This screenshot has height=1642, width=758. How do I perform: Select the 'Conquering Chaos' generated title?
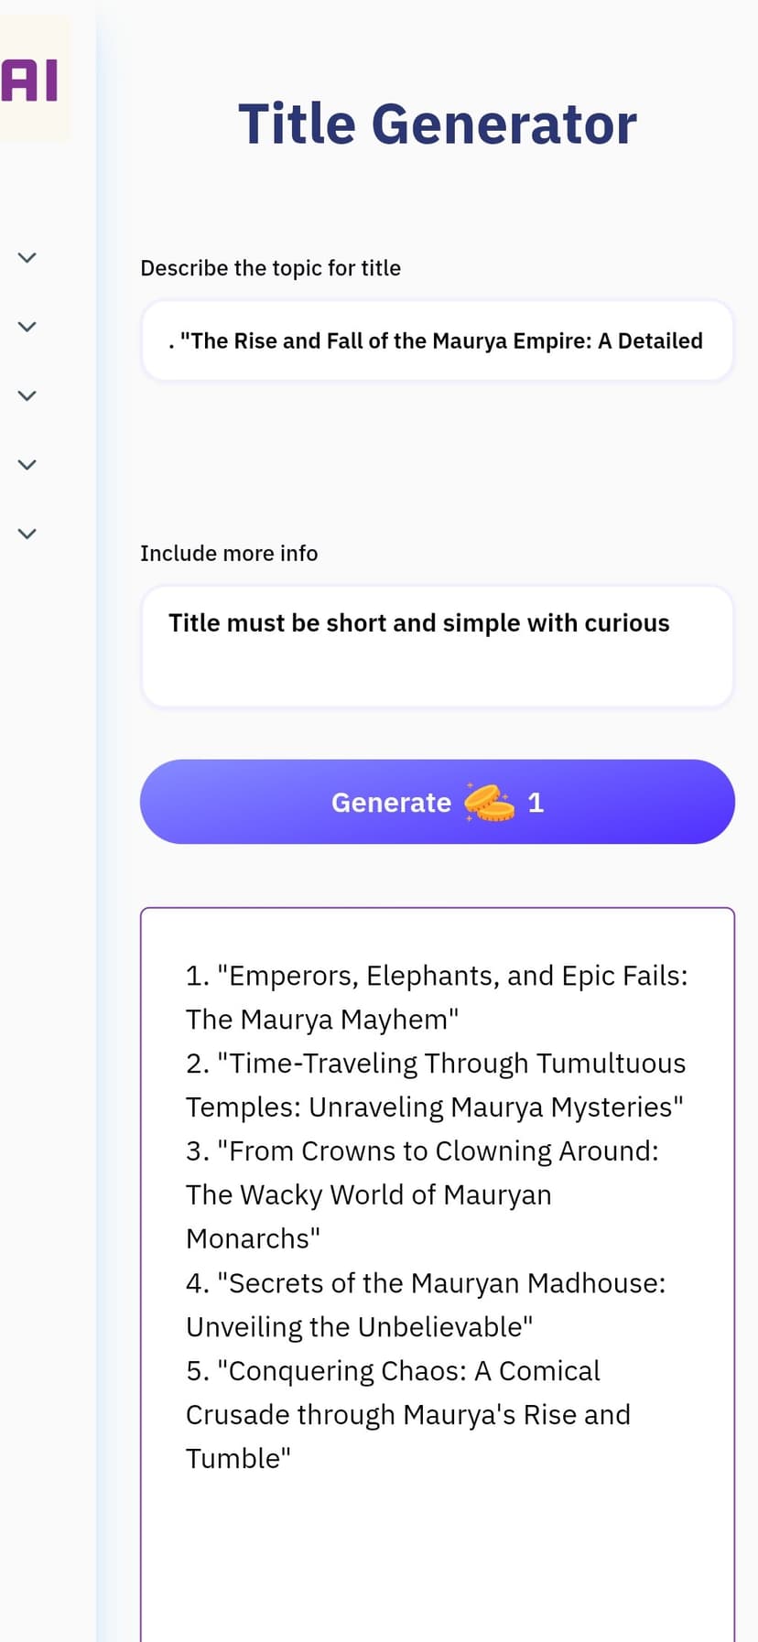tap(408, 1415)
